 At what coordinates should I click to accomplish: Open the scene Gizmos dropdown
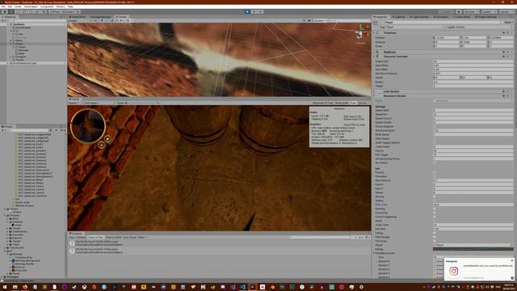[x=320, y=20]
